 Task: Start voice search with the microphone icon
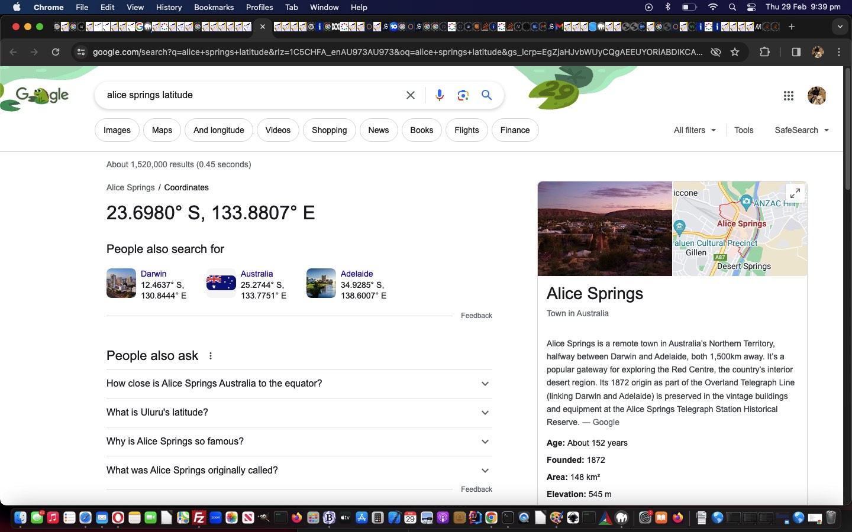(x=440, y=95)
